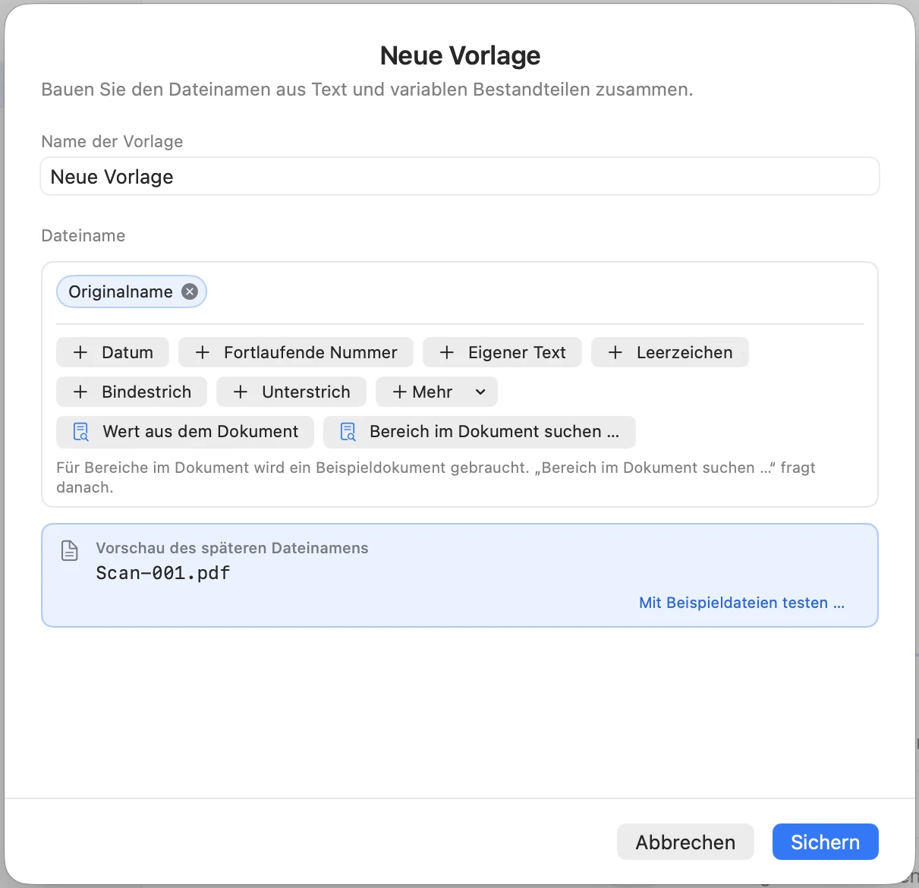
Task: Add the Datum component
Action: 112,352
